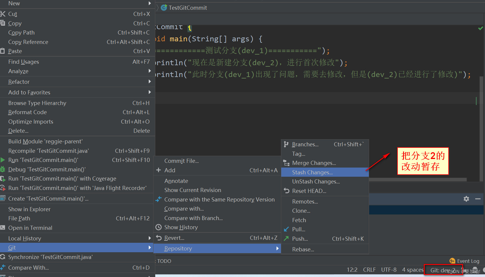Click the Open in Terminal icon
The height and width of the screenshot is (277, 485).
(3, 227)
